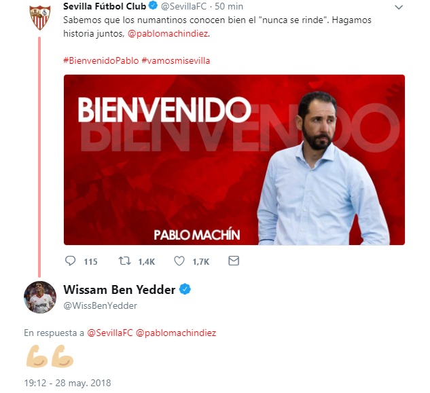Open the #vamosmisevilla hashtag
Image resolution: width=430 pixels, height=393 pixels.
176,60
